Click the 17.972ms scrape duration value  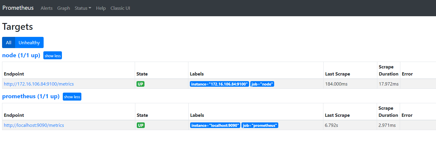coord(389,84)
